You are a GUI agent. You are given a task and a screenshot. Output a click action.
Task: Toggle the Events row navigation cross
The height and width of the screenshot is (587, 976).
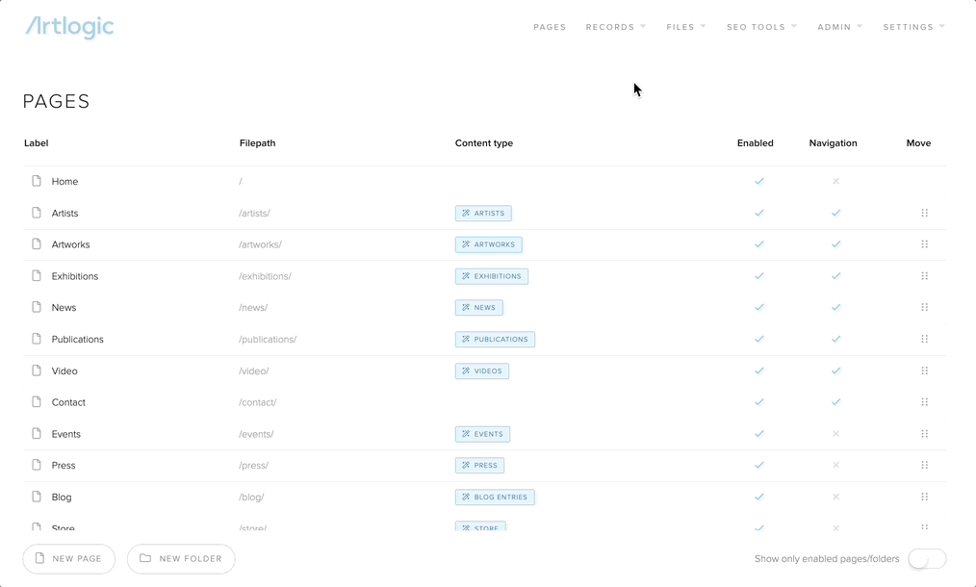point(835,433)
